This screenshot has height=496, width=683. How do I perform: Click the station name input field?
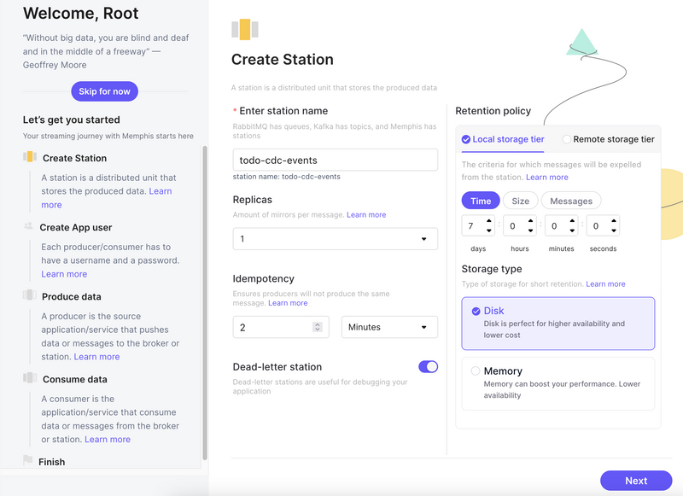[x=335, y=160]
